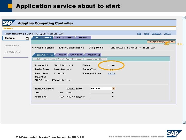Click the Free Memory(MB) label

(x=75, y=97)
